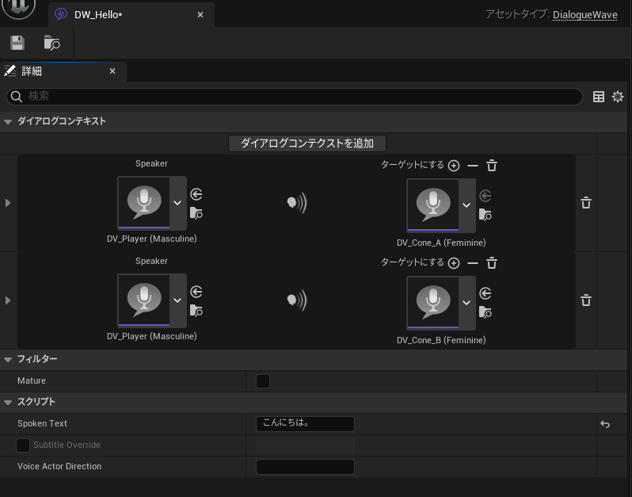The height and width of the screenshot is (497, 632).
Task: Open details view settings gear
Action: [x=618, y=97]
